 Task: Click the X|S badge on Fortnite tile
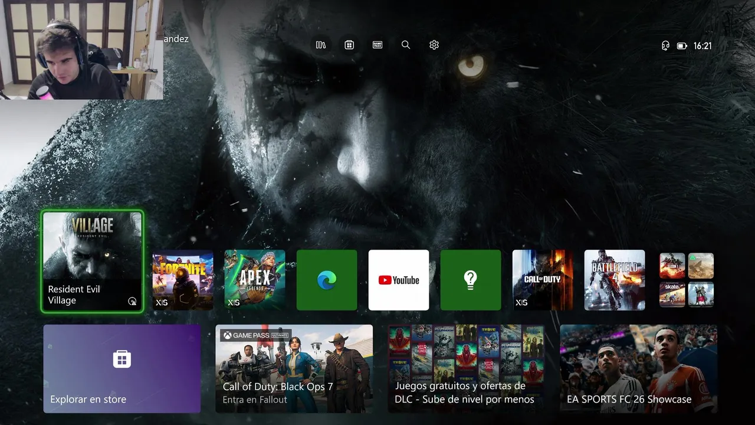coord(162,303)
